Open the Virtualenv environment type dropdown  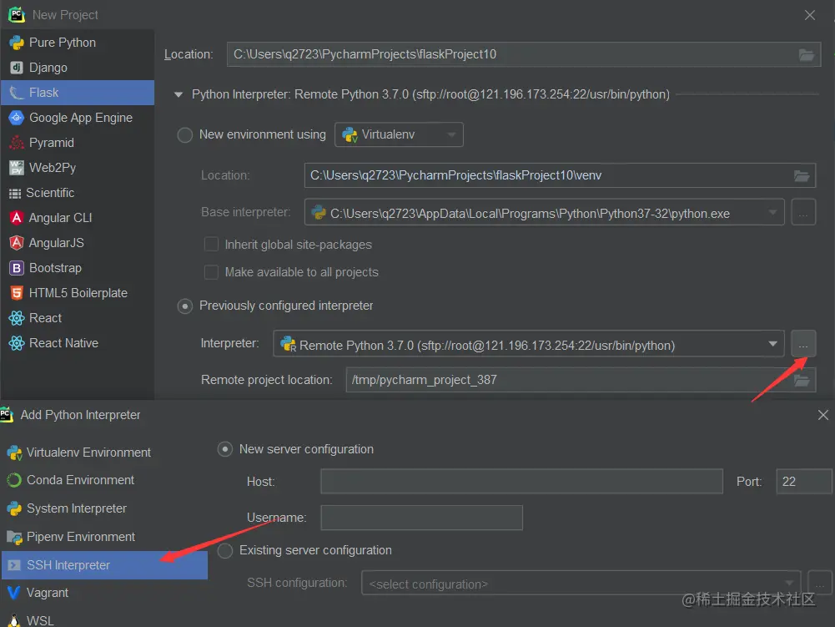tap(399, 134)
